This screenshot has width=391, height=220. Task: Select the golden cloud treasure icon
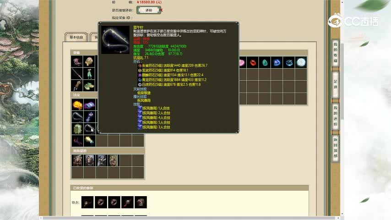click(77, 105)
